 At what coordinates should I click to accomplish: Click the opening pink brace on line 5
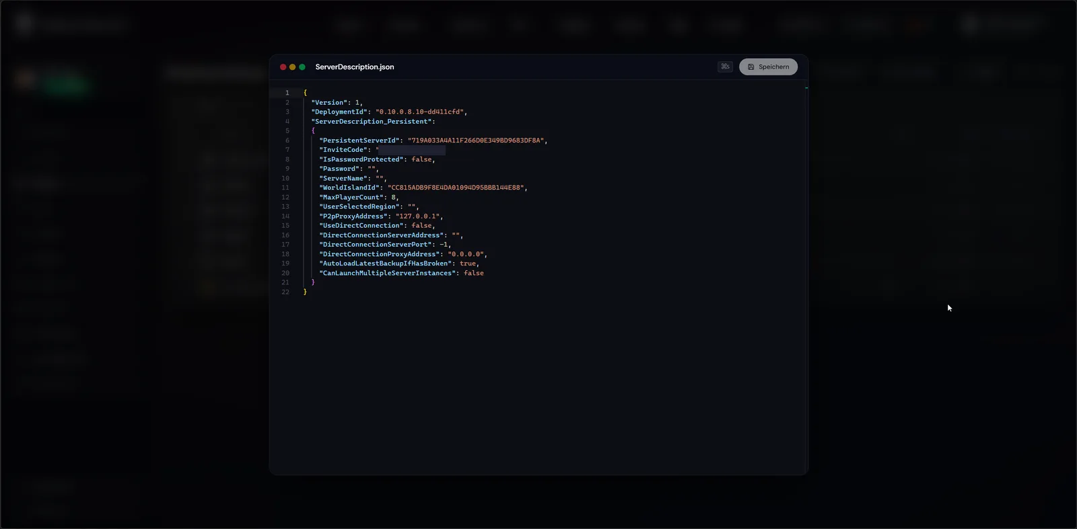(x=313, y=131)
